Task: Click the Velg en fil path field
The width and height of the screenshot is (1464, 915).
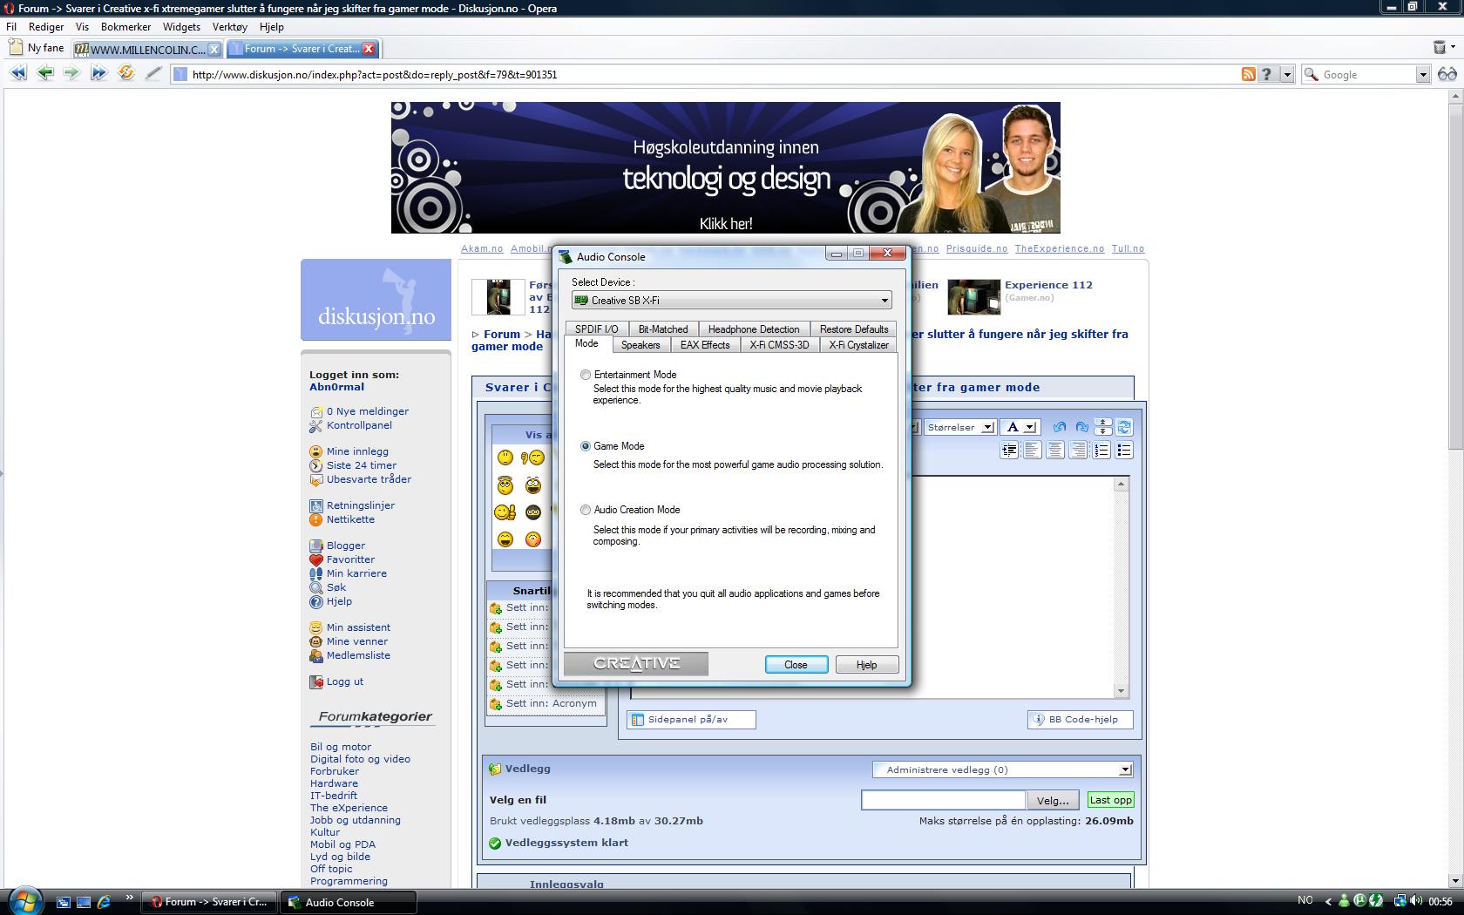Action: tap(943, 800)
